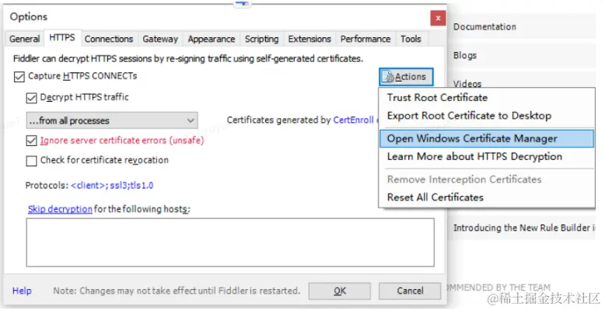Switch to the Performance tab
This screenshot has height=310, width=605.
pos(365,39)
